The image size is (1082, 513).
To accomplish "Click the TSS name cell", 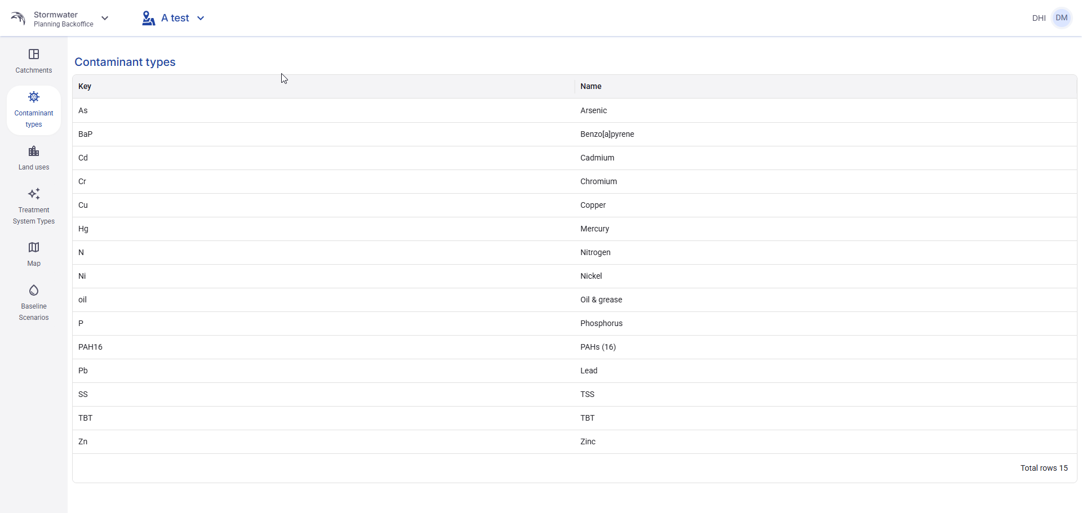I will (x=826, y=394).
